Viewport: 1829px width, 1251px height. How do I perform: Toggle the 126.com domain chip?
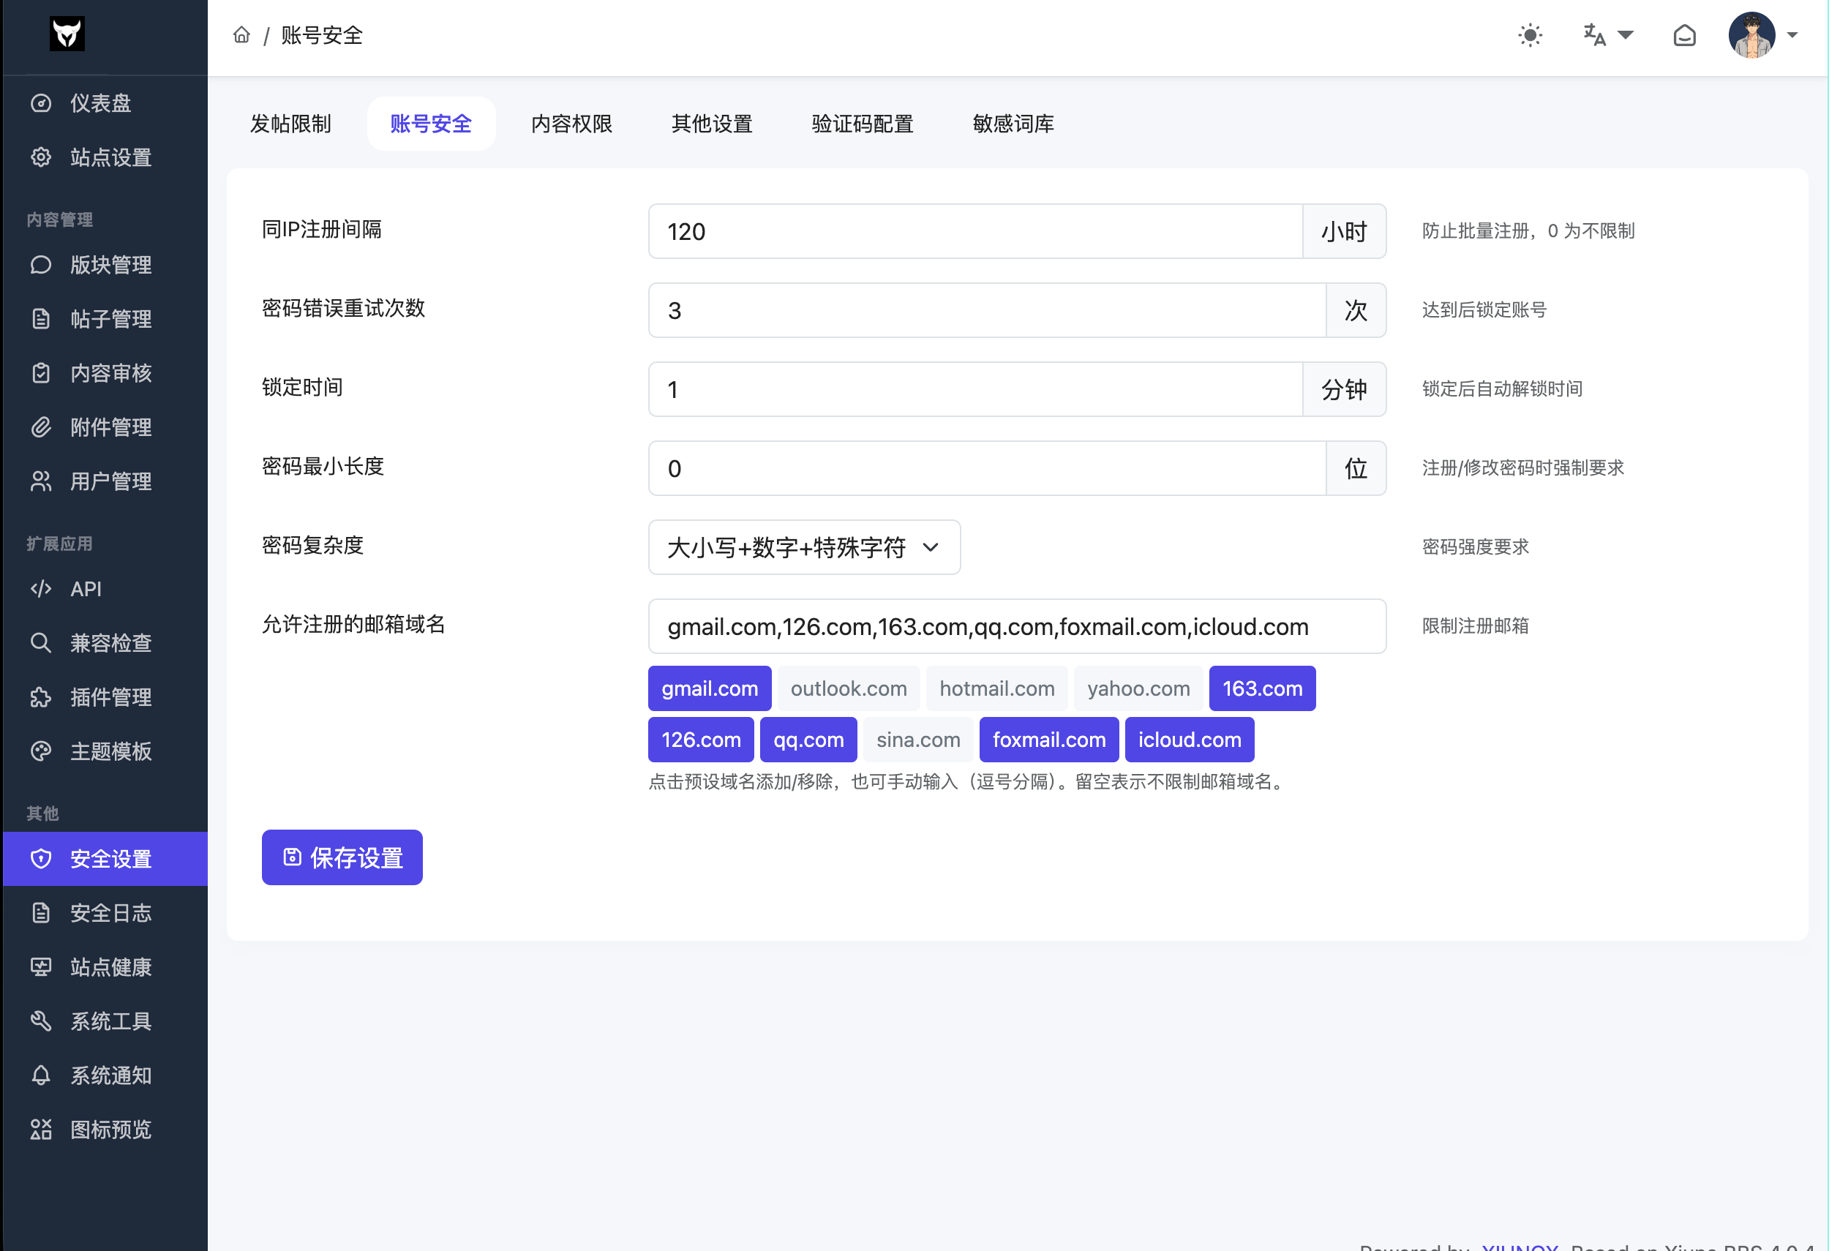coord(700,740)
